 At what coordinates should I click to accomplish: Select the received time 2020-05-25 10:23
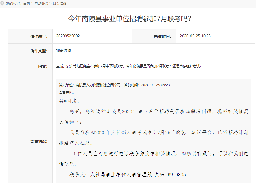click(195, 36)
